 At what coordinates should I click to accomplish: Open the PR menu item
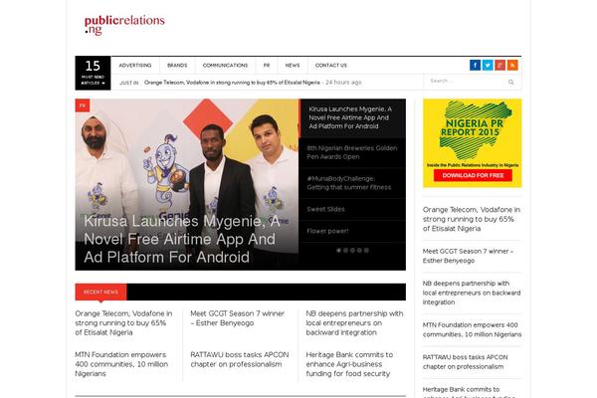[267, 66]
